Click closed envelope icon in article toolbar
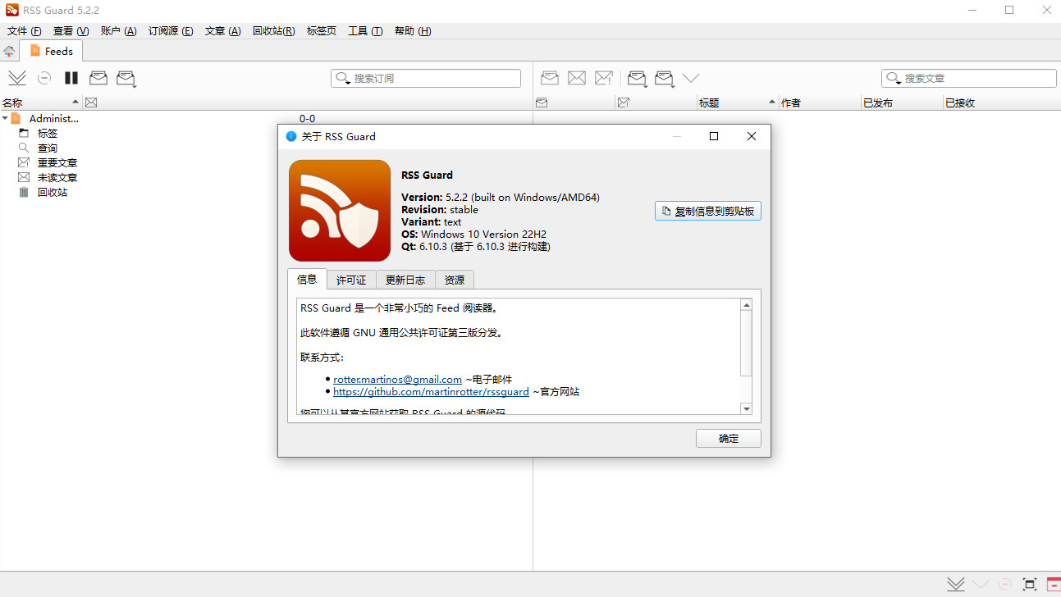 (577, 78)
